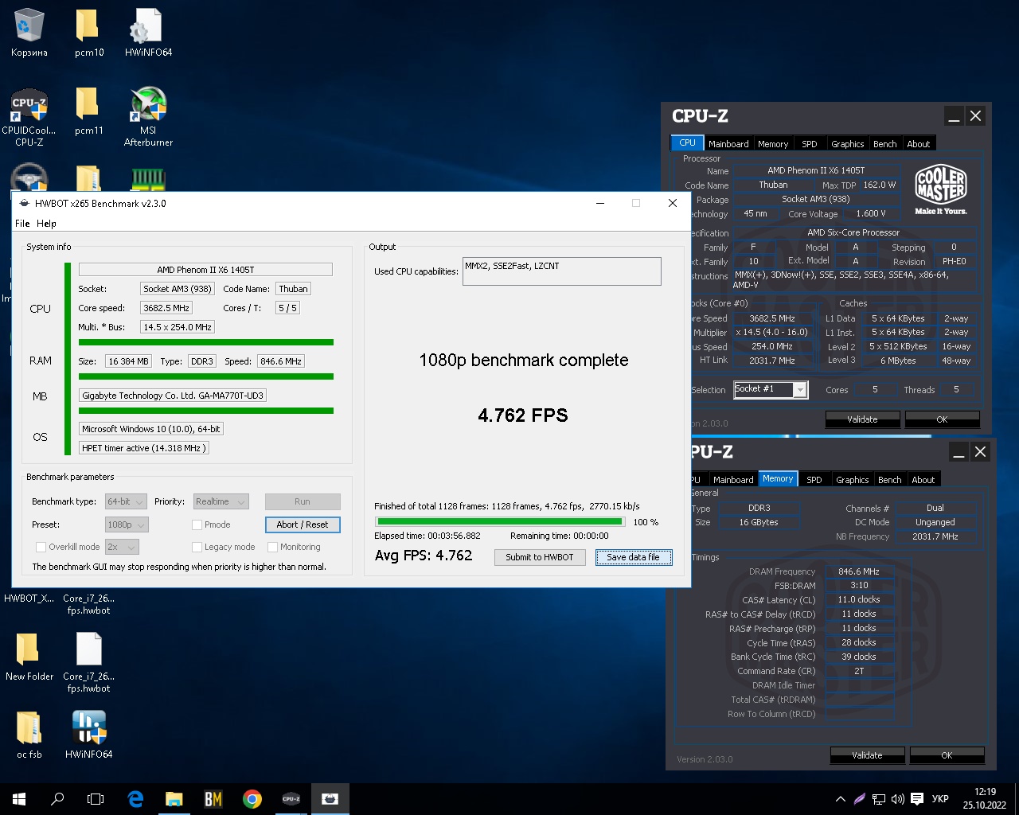Toggle the Legacy mode checkbox

197,547
